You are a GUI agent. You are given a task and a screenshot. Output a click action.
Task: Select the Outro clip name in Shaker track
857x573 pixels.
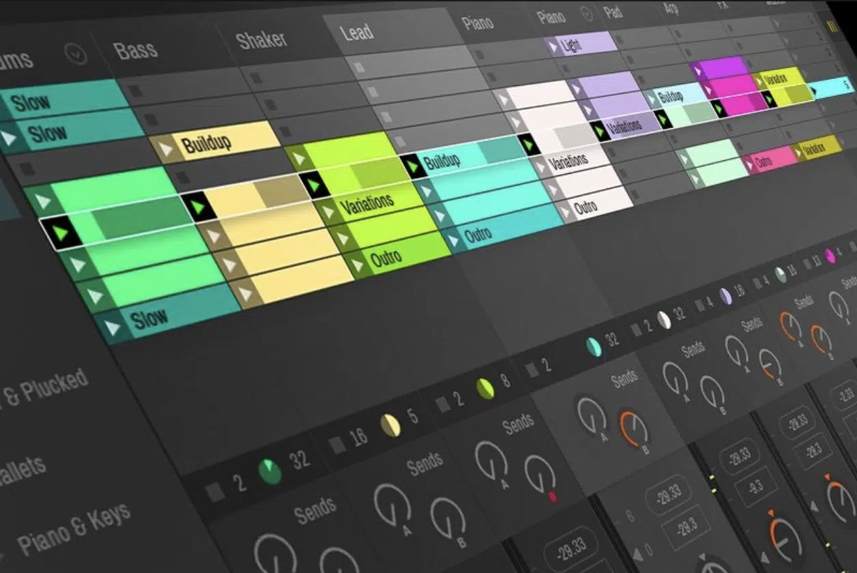[386, 259]
